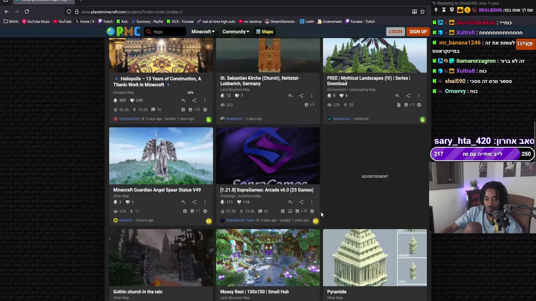Give a diamond to St. Sebastian Kirche
536x301 pixels.
[x=222, y=96]
